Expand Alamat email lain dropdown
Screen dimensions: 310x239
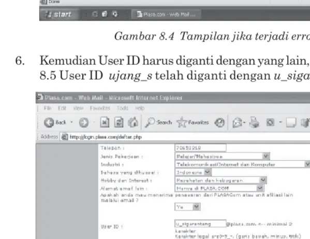(x=260, y=188)
